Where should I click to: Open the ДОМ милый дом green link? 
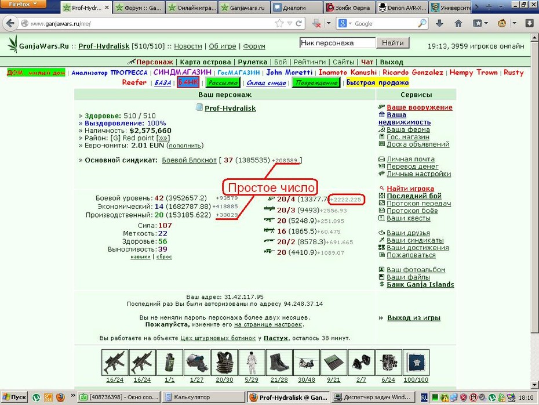tap(36, 73)
